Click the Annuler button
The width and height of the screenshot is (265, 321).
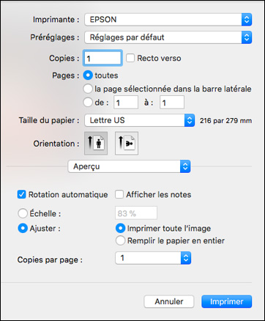(x=169, y=301)
